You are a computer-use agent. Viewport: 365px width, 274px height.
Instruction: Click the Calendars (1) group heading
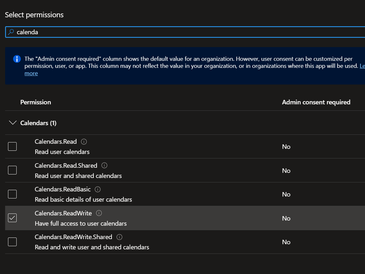tap(38, 123)
